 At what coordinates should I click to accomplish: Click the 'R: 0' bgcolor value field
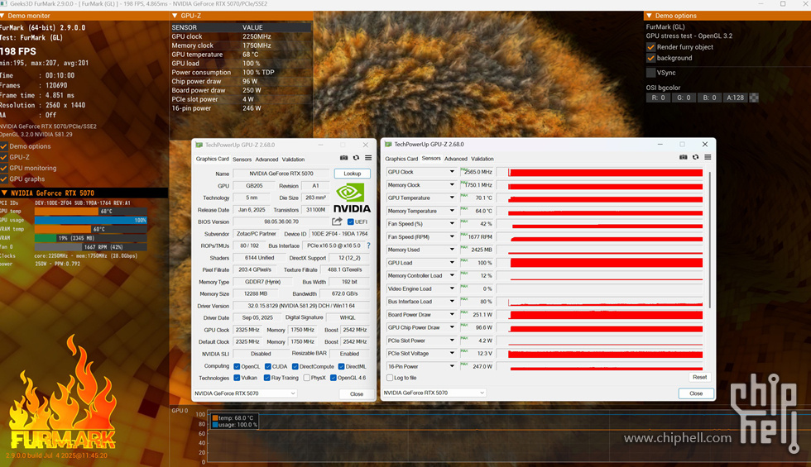659,98
